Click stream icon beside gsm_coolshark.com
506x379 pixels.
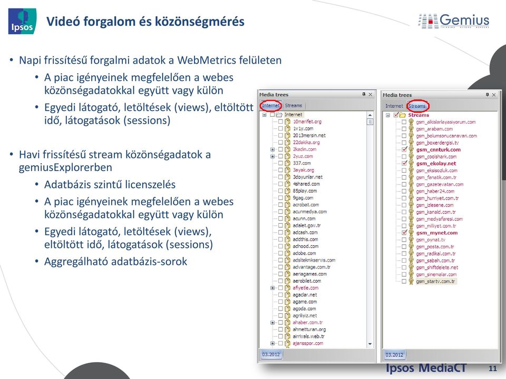coord(411,156)
